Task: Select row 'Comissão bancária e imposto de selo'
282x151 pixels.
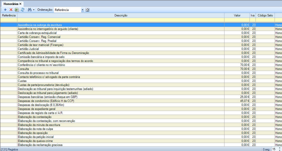Action: 141,57
